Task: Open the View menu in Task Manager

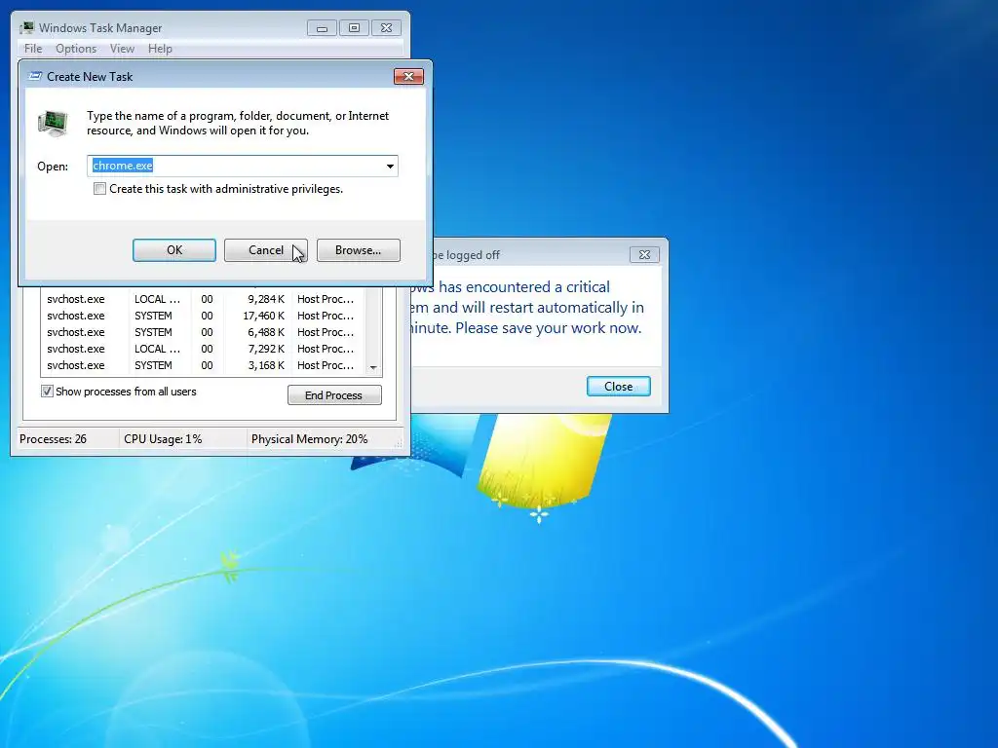Action: [x=122, y=49]
